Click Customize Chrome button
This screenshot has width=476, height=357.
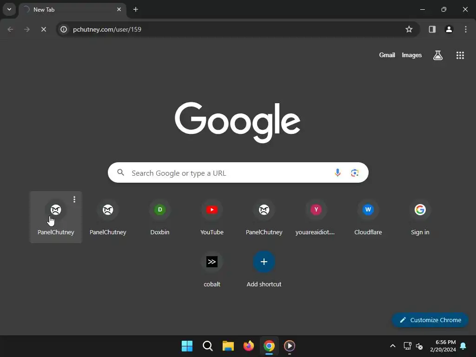pyautogui.click(x=430, y=320)
